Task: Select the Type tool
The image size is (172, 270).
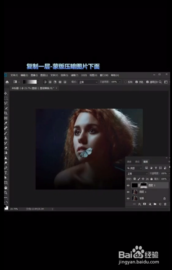Action: coord(6,173)
